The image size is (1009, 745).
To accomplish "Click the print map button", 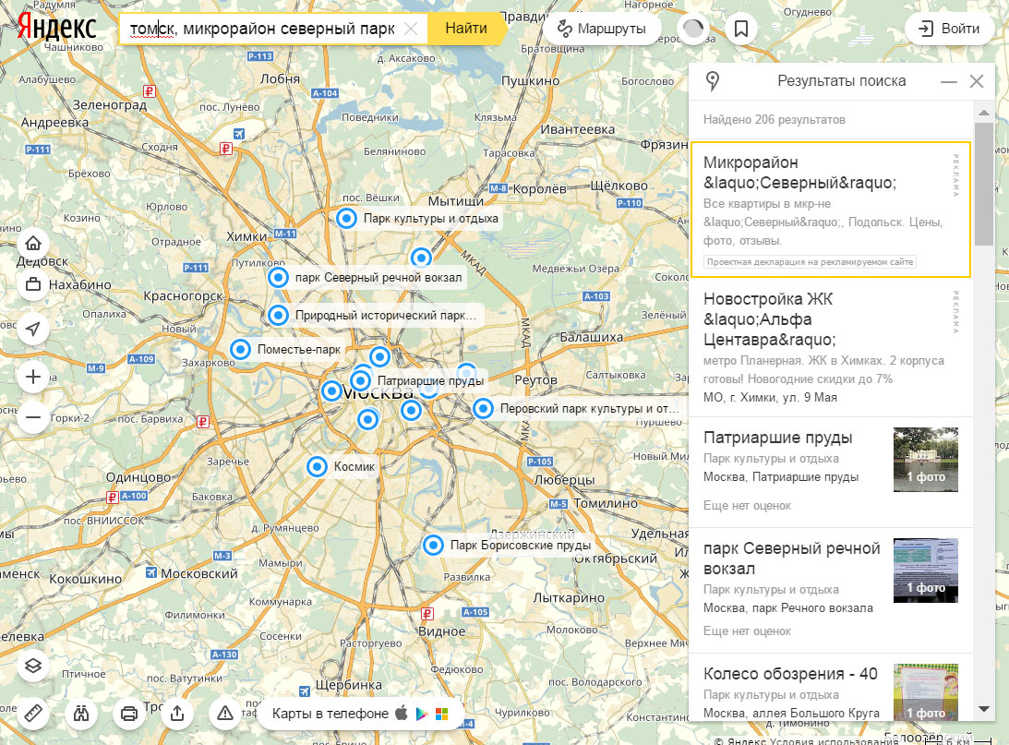I will [128, 713].
